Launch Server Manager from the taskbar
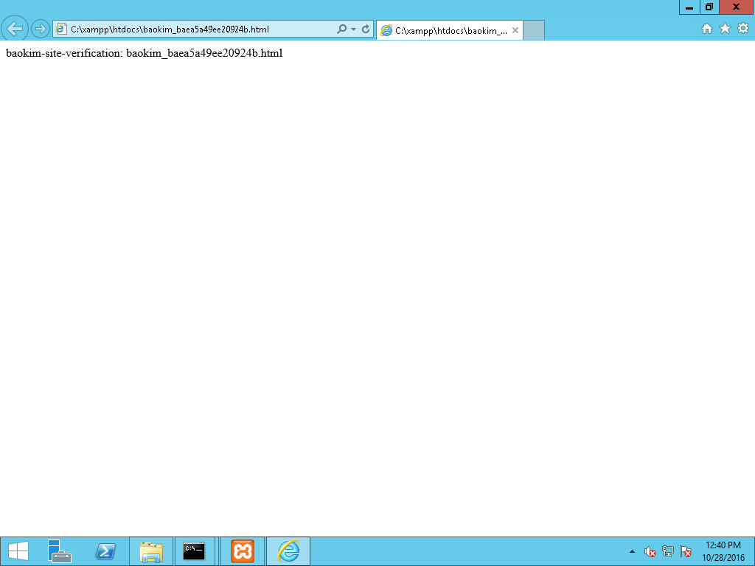The width and height of the screenshot is (755, 566). point(60,551)
